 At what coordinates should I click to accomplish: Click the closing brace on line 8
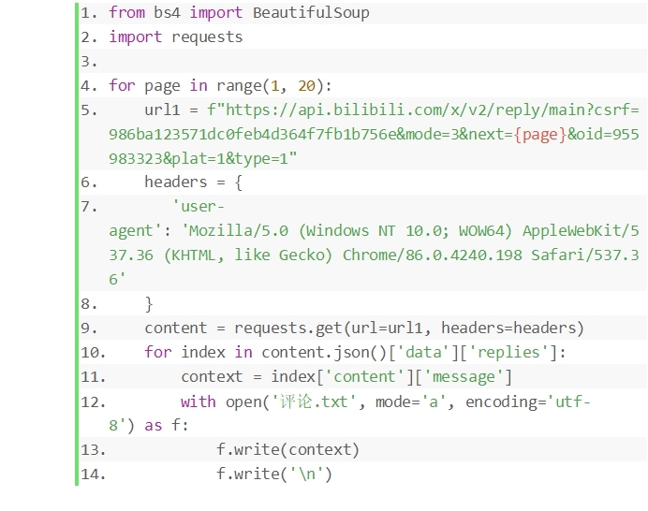tap(149, 304)
